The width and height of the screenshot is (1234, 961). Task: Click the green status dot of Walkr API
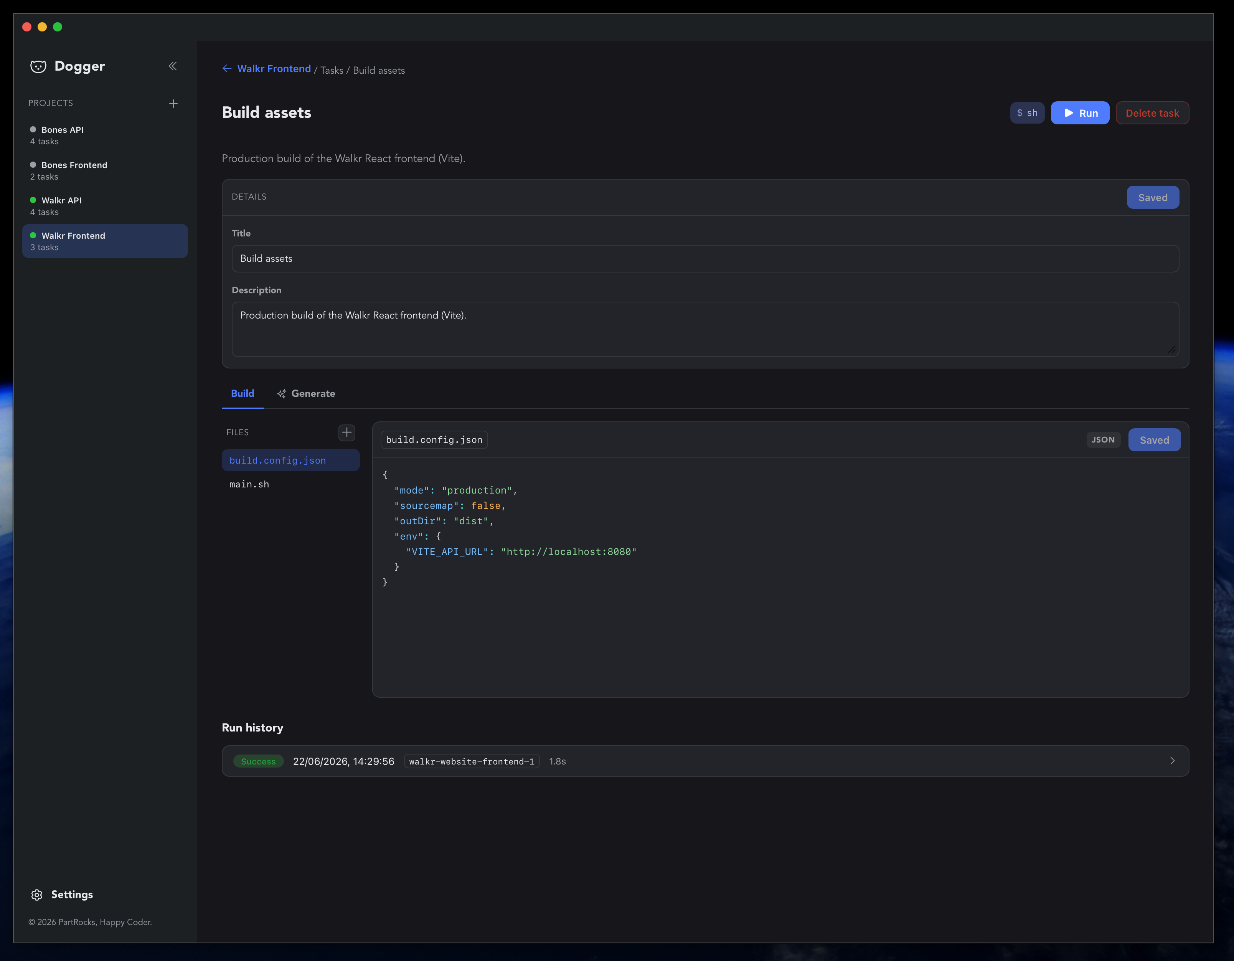[x=33, y=200]
